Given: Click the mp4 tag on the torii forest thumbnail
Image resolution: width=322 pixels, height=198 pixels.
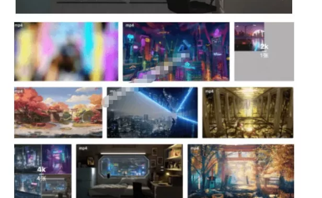Looking at the screenshot, I should 194,148.
